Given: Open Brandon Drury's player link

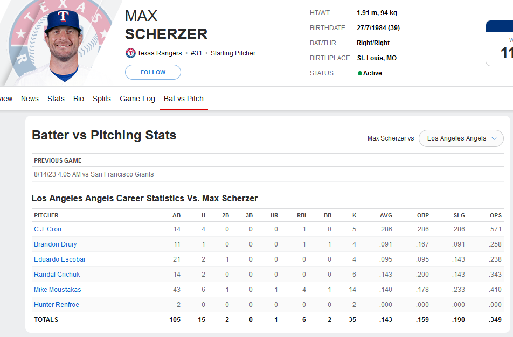Looking at the screenshot, I should [56, 244].
